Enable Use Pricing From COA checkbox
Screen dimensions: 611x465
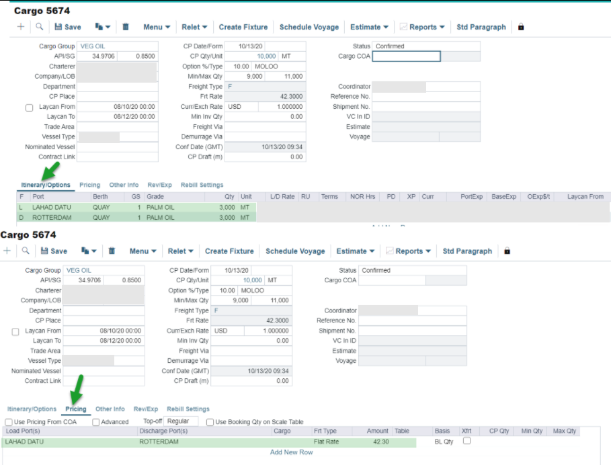click(x=8, y=422)
